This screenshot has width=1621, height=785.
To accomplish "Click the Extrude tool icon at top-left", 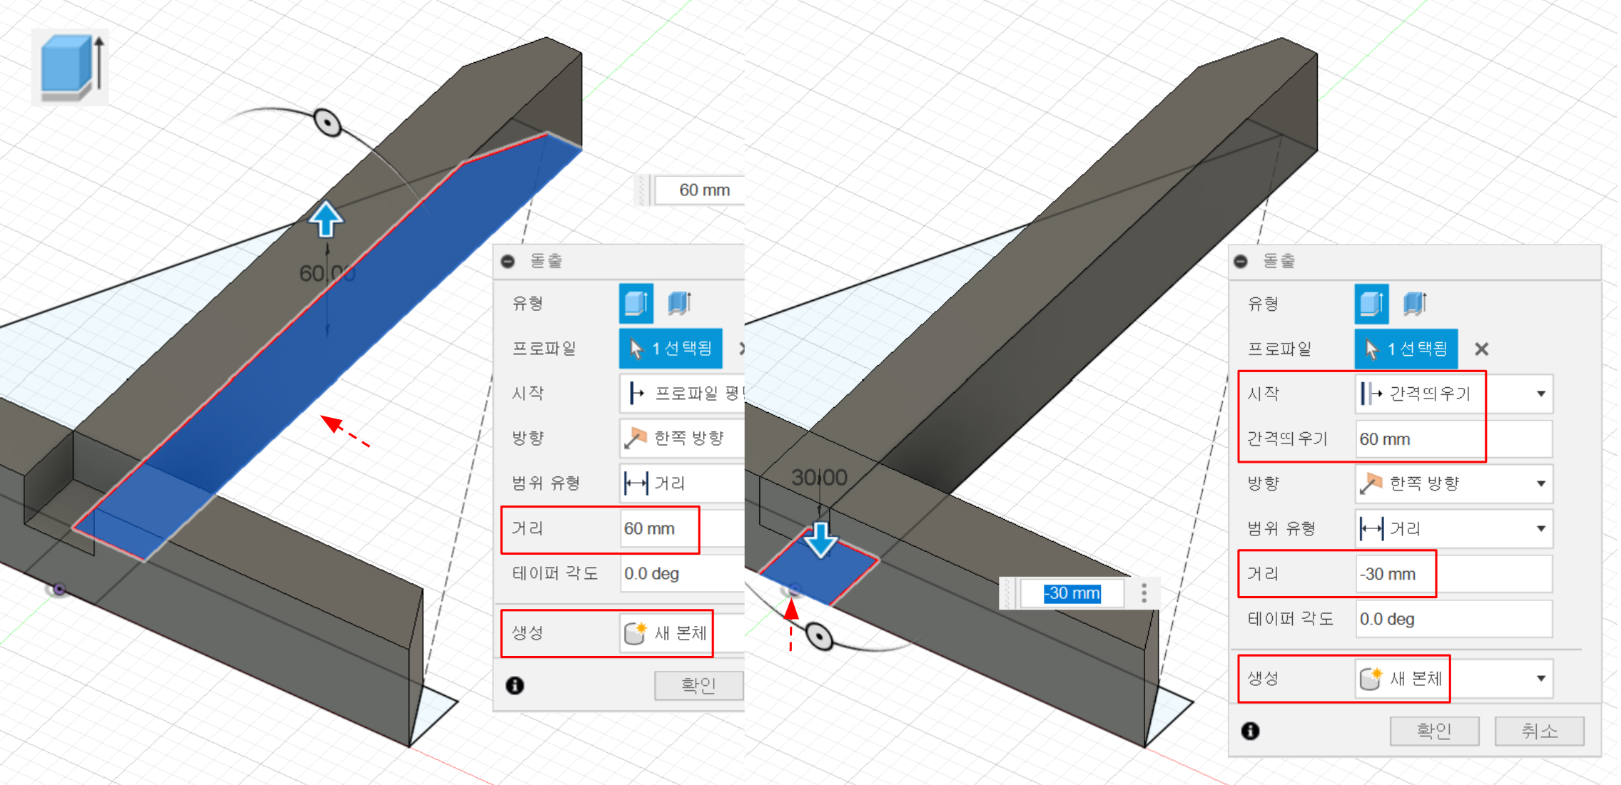I will coord(69,68).
